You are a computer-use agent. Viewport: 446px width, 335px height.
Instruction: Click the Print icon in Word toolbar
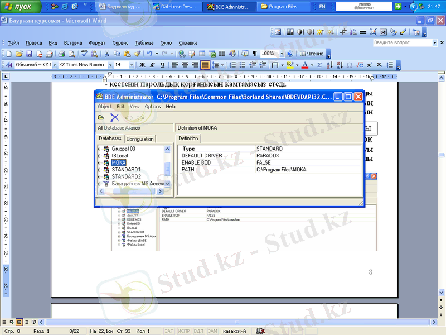click(61, 54)
